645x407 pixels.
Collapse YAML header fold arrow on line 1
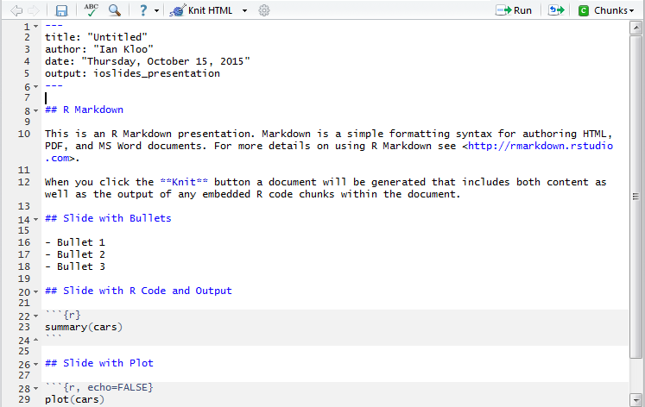point(35,27)
